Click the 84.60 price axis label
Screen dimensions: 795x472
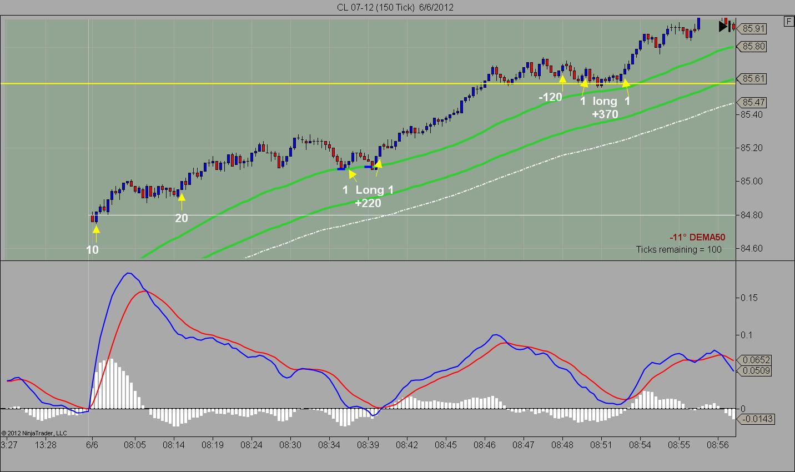751,248
